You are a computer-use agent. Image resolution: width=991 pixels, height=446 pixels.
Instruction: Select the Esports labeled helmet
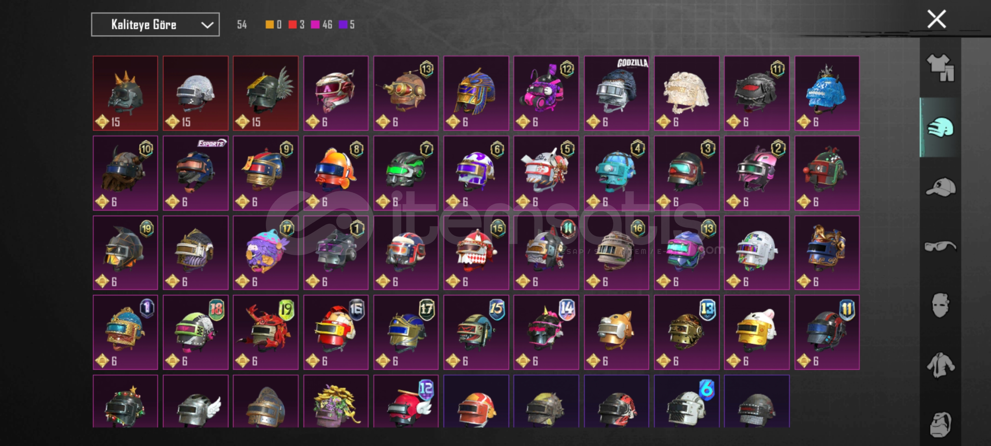coord(195,173)
